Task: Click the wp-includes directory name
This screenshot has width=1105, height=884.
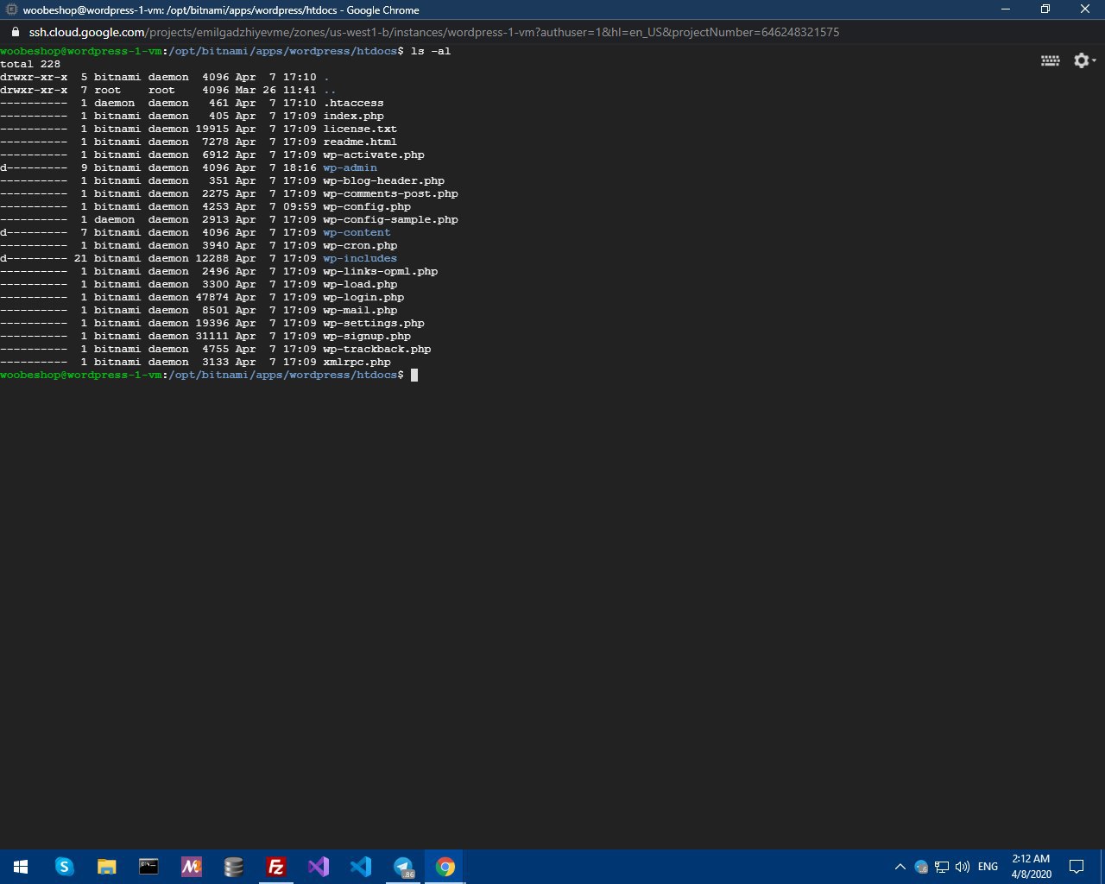Action: tap(361, 258)
